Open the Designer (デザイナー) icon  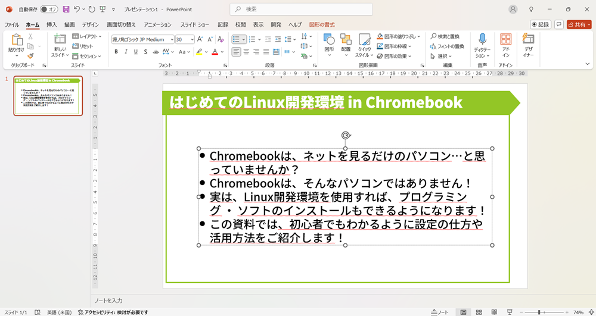[528, 39]
